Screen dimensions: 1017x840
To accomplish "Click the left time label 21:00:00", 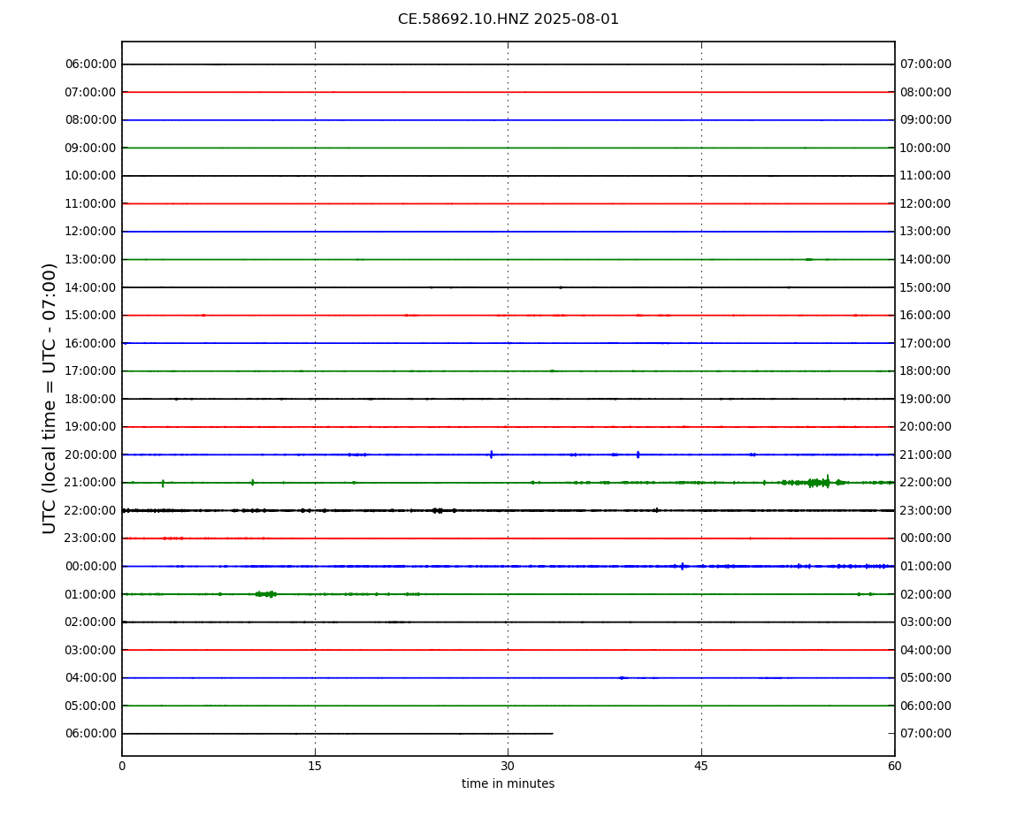I will 91,483.
